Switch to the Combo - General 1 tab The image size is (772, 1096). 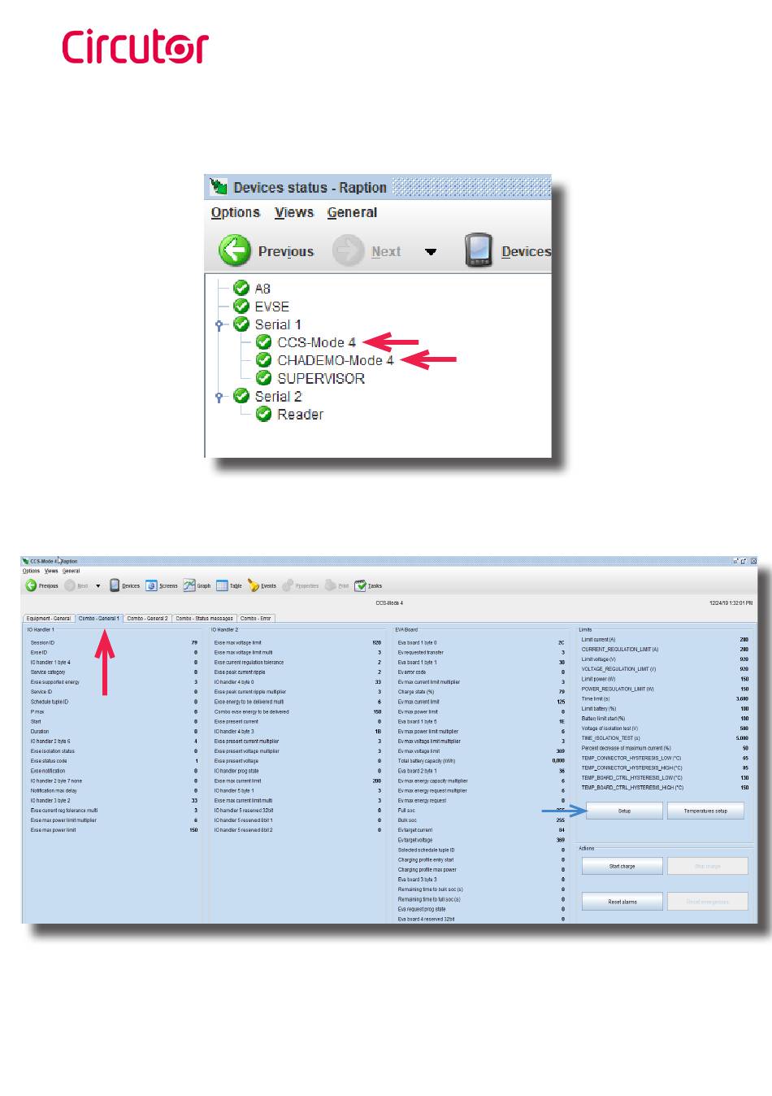click(x=99, y=619)
